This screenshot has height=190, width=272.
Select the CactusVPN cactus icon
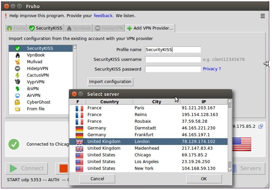point(17,75)
